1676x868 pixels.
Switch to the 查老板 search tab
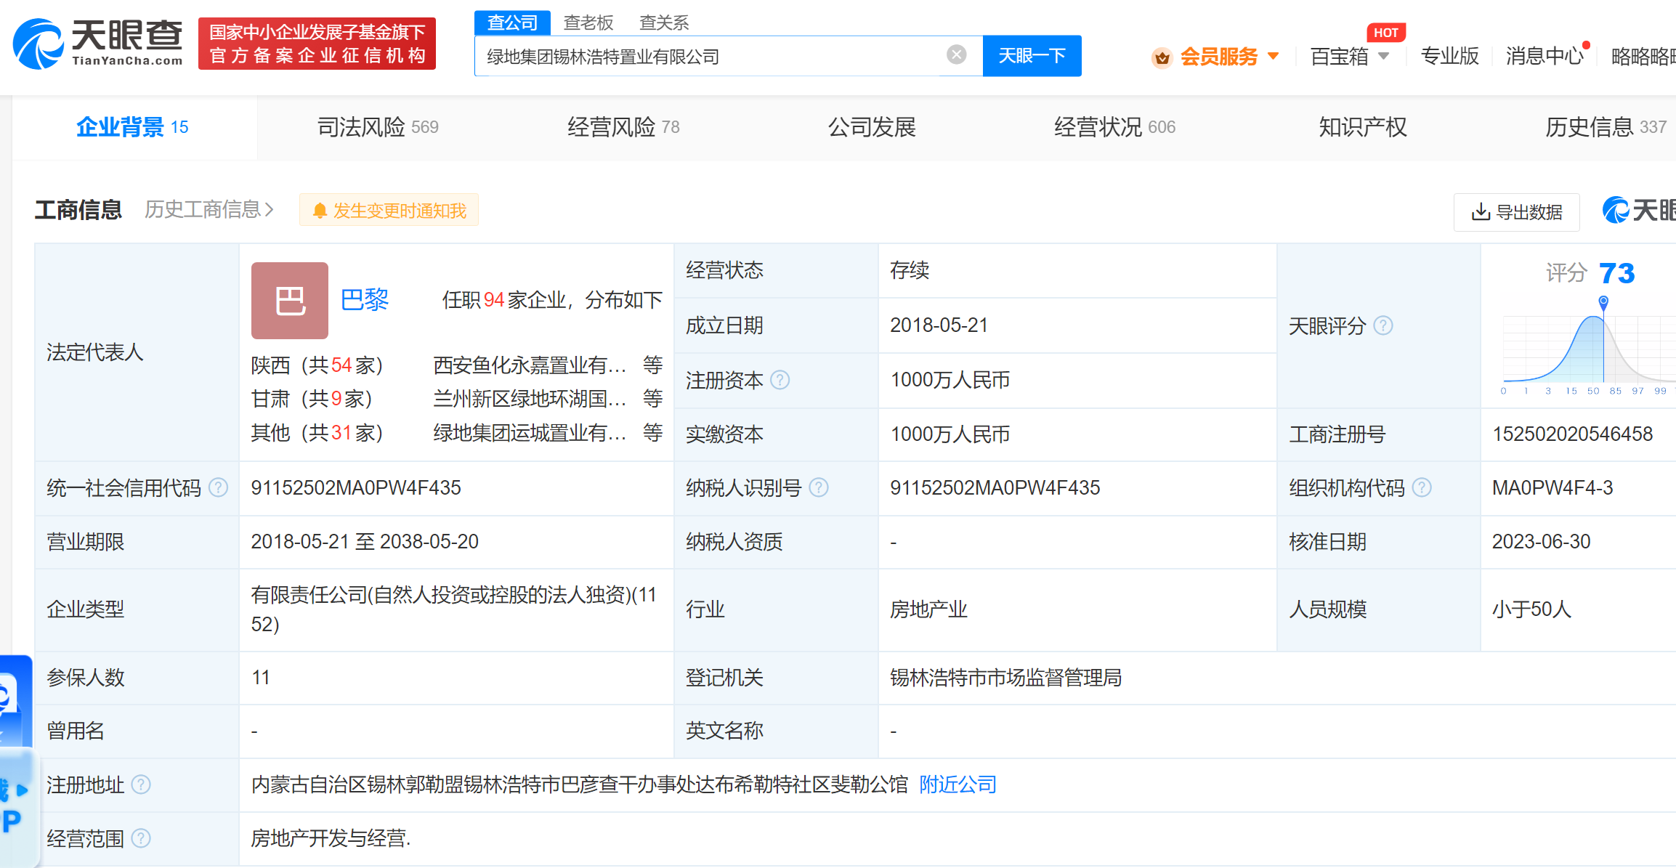[x=588, y=23]
